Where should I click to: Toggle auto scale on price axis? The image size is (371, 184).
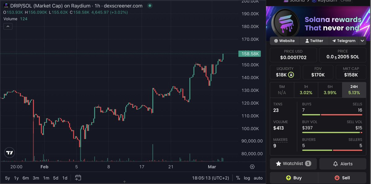[258, 178]
